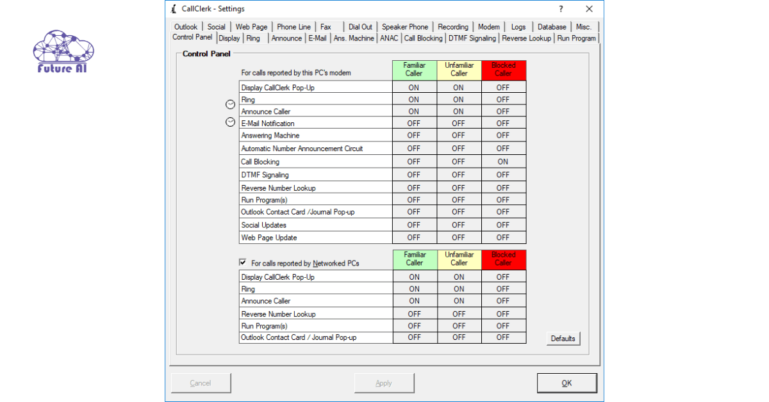Click the top green Familiar Caller header

(414, 70)
